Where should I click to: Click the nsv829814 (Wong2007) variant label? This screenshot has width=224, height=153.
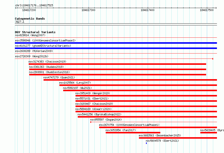pyautogui.click(x=30, y=35)
